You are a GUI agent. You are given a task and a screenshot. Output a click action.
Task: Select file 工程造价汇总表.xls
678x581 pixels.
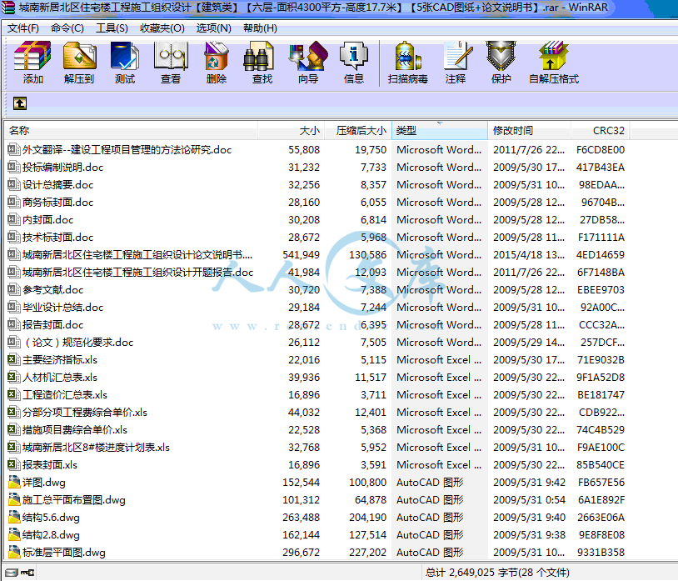tap(65, 394)
